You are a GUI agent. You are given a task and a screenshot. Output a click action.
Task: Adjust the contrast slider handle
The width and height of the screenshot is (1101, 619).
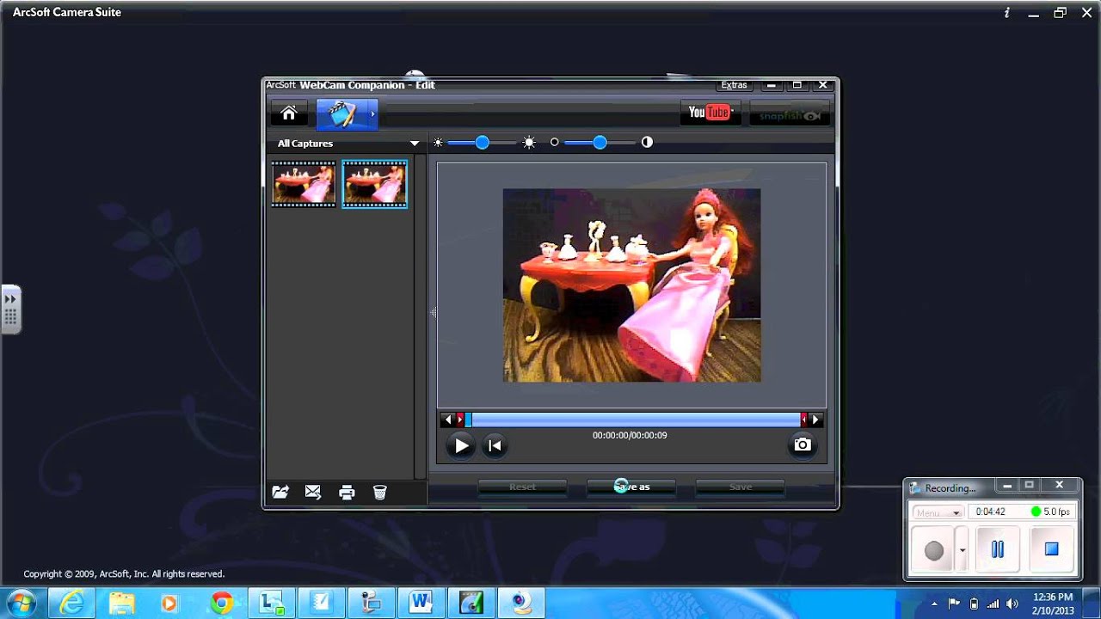tap(600, 143)
